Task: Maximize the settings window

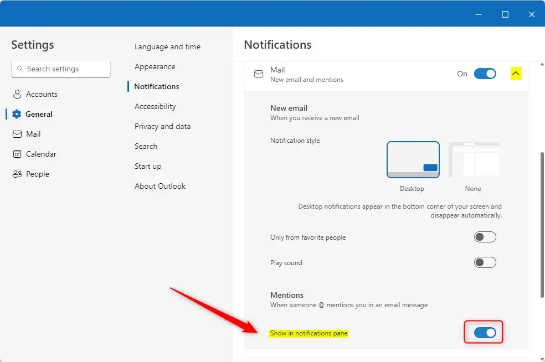Action: coord(505,14)
